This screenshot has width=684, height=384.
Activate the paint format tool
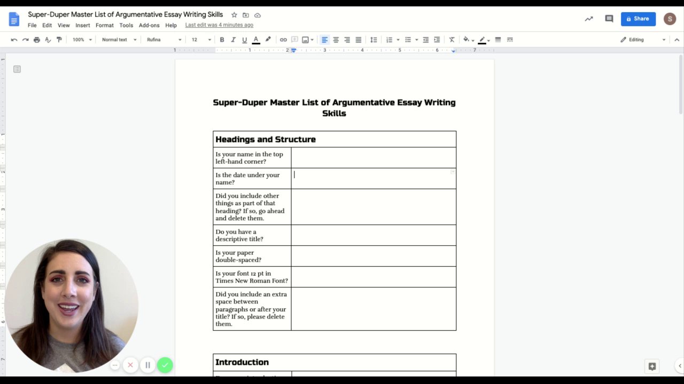pos(59,40)
